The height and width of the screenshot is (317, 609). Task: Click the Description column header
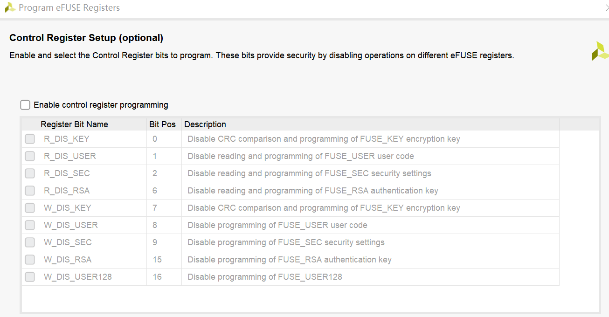tap(205, 124)
